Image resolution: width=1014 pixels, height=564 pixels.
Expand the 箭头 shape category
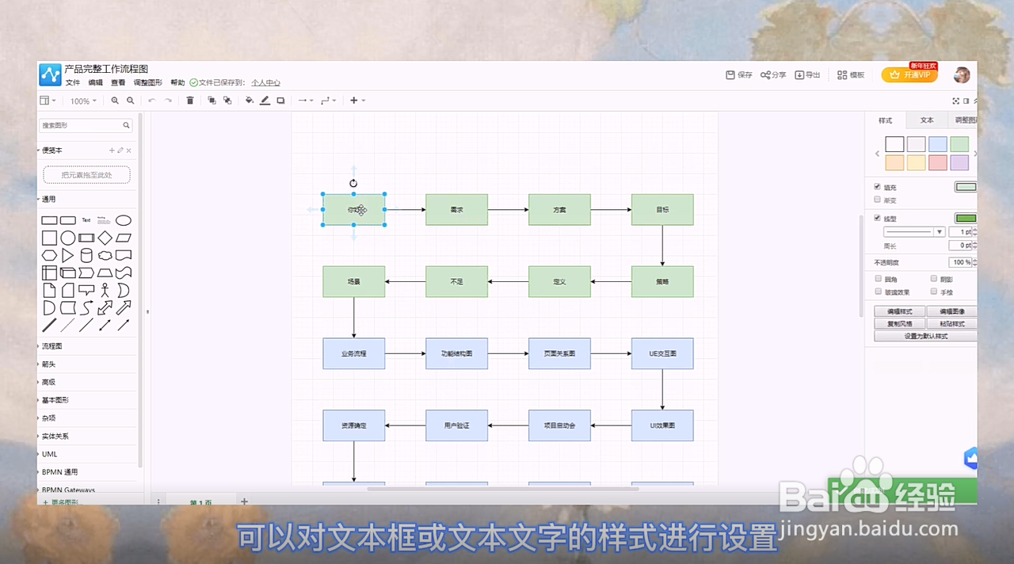48,364
